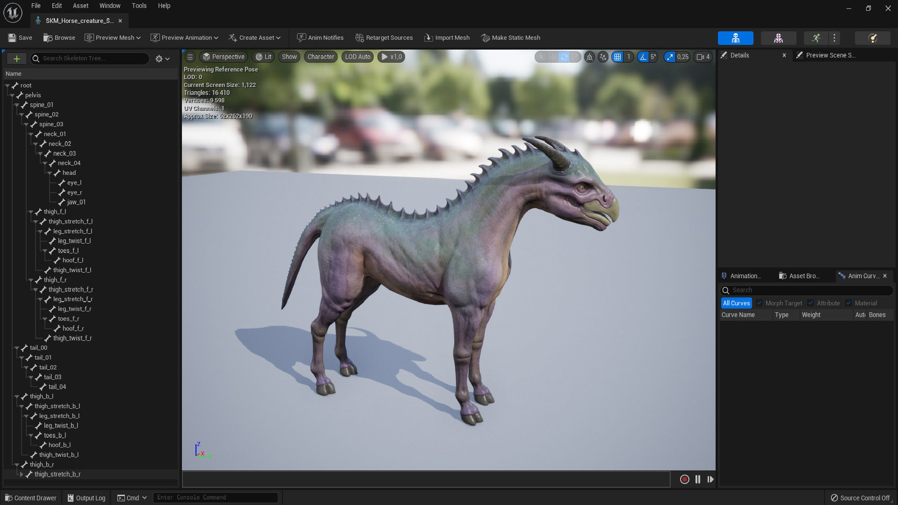Switch to Animation editor mode icon

point(816,38)
